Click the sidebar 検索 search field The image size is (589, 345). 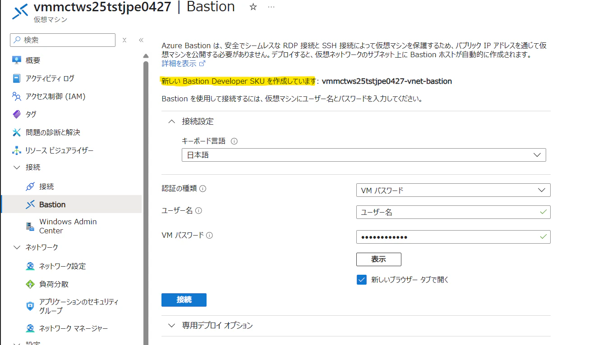[x=63, y=40]
